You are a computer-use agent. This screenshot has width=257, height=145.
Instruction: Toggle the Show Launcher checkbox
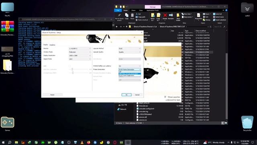165,97
